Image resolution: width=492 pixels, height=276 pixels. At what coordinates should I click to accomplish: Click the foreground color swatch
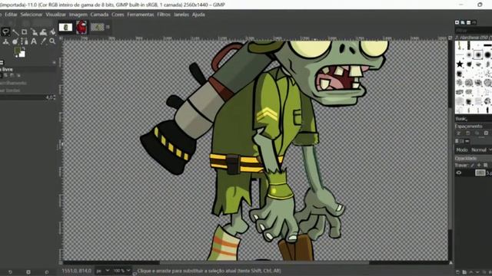18,51
